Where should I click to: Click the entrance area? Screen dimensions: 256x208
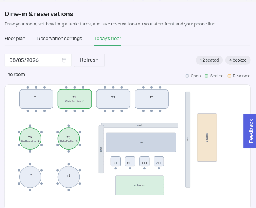click(x=140, y=185)
